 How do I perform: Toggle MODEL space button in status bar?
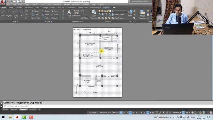tap(116, 113)
